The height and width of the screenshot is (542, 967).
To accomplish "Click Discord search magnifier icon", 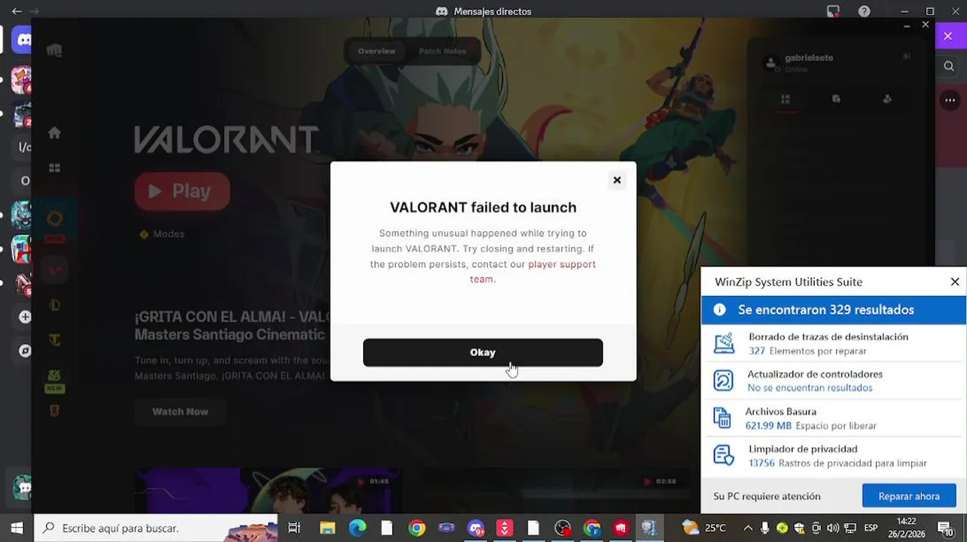I will pos(949,66).
